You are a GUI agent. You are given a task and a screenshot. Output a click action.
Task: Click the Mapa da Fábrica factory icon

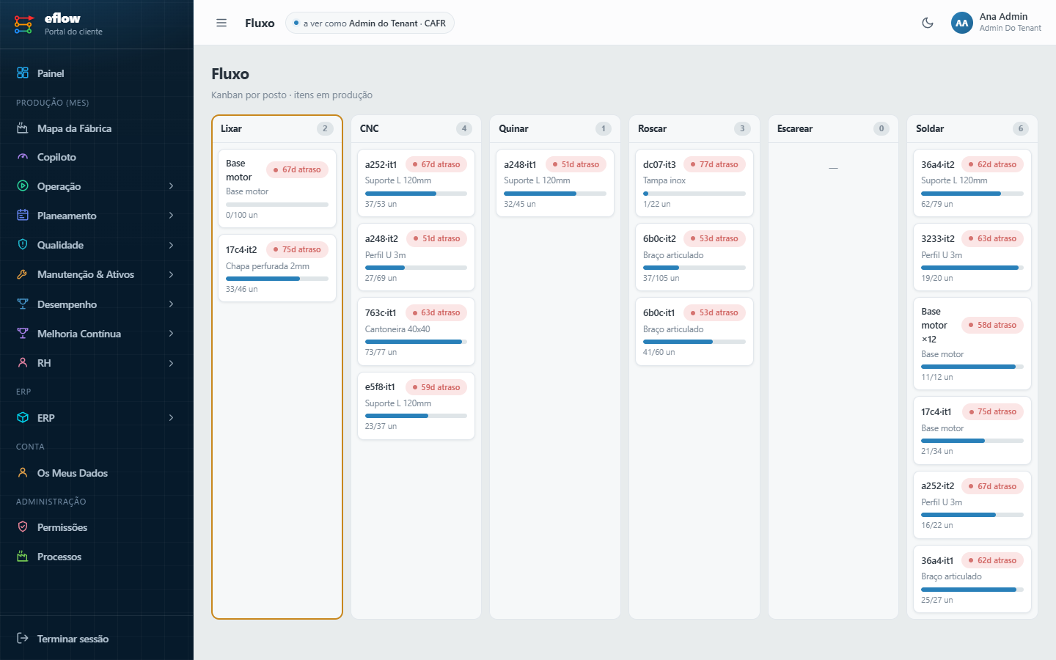click(23, 128)
